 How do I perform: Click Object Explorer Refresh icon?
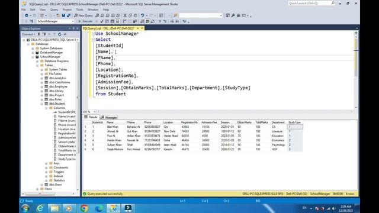coord(59,34)
